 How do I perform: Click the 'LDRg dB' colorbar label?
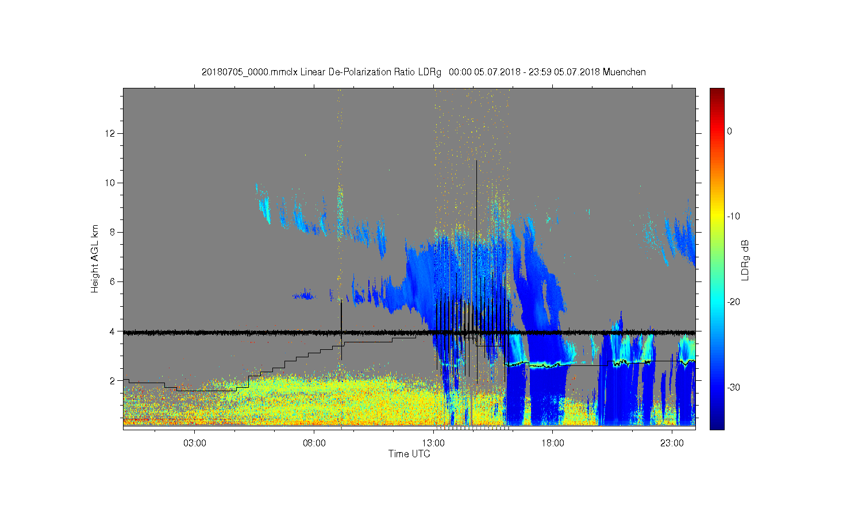pos(745,260)
